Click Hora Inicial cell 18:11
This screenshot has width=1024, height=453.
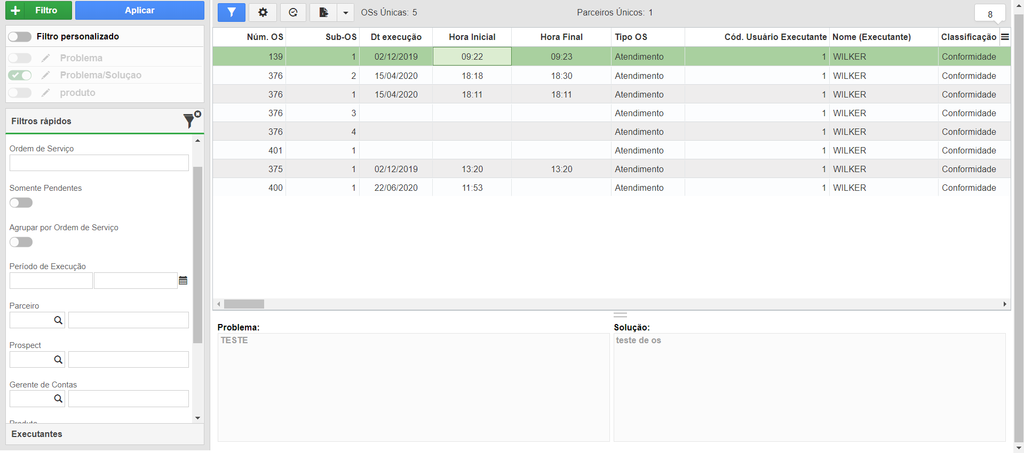pyautogui.click(x=472, y=94)
